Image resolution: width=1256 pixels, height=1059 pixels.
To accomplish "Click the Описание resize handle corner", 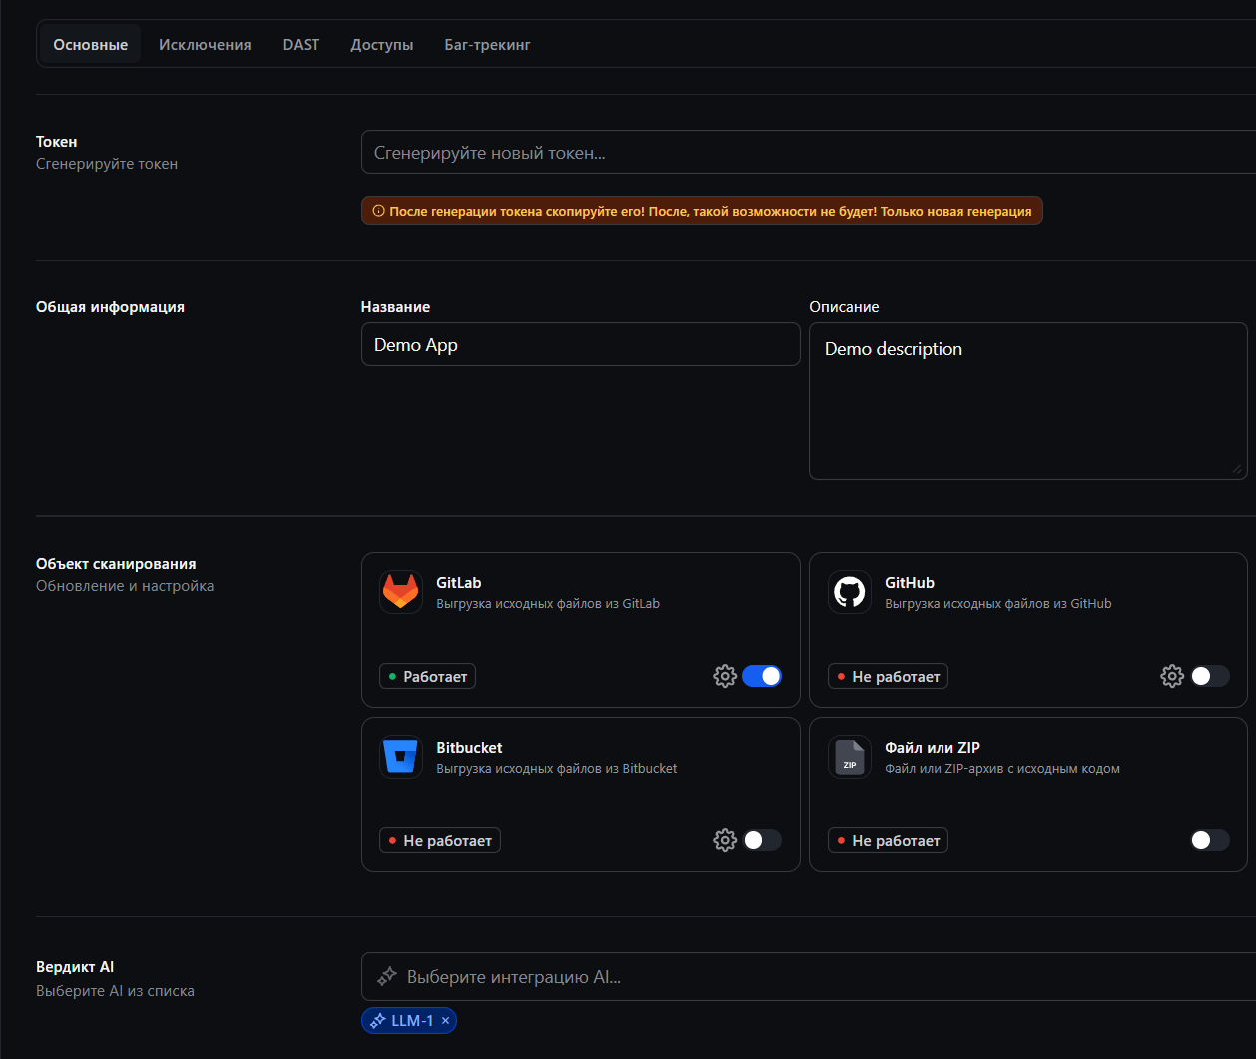I will [x=1238, y=470].
